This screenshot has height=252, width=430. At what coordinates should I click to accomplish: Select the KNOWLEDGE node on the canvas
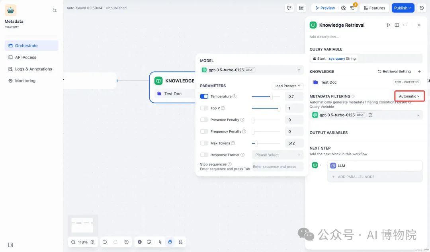click(173, 87)
